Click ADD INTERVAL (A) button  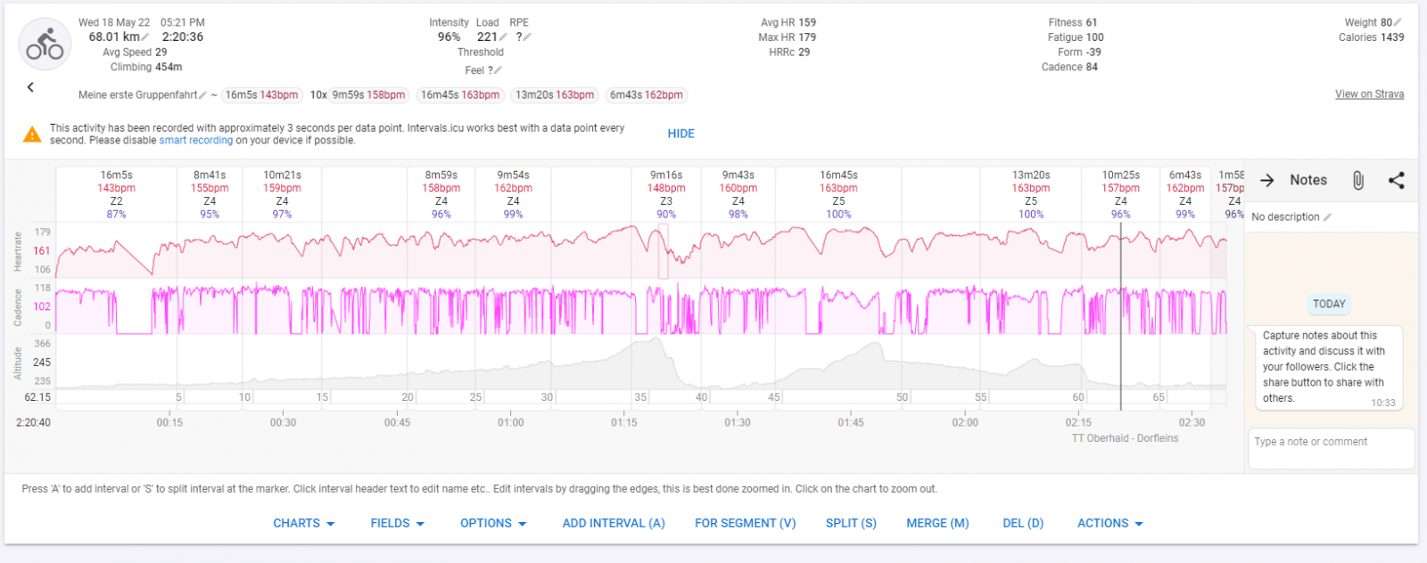[614, 524]
